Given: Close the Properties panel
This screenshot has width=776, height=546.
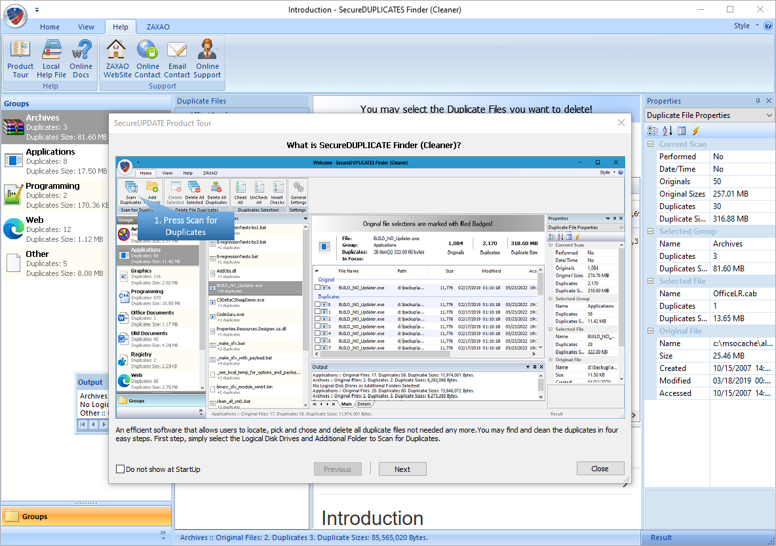Looking at the screenshot, I should click(769, 100).
